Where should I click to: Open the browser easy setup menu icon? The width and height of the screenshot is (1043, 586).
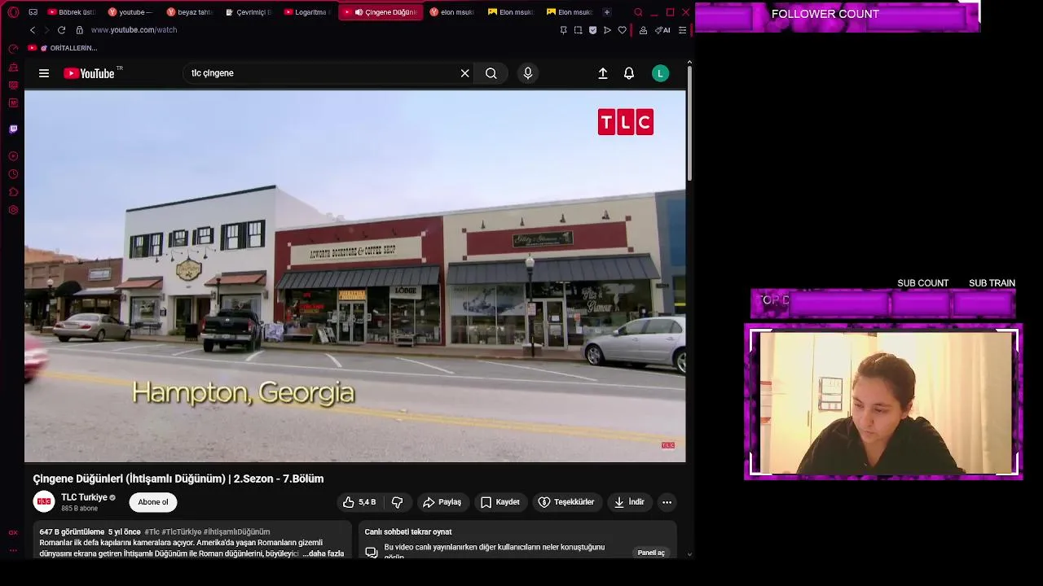pos(683,30)
